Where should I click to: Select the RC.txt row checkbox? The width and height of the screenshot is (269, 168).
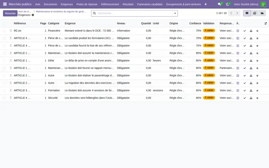pyautogui.click(x=4, y=31)
